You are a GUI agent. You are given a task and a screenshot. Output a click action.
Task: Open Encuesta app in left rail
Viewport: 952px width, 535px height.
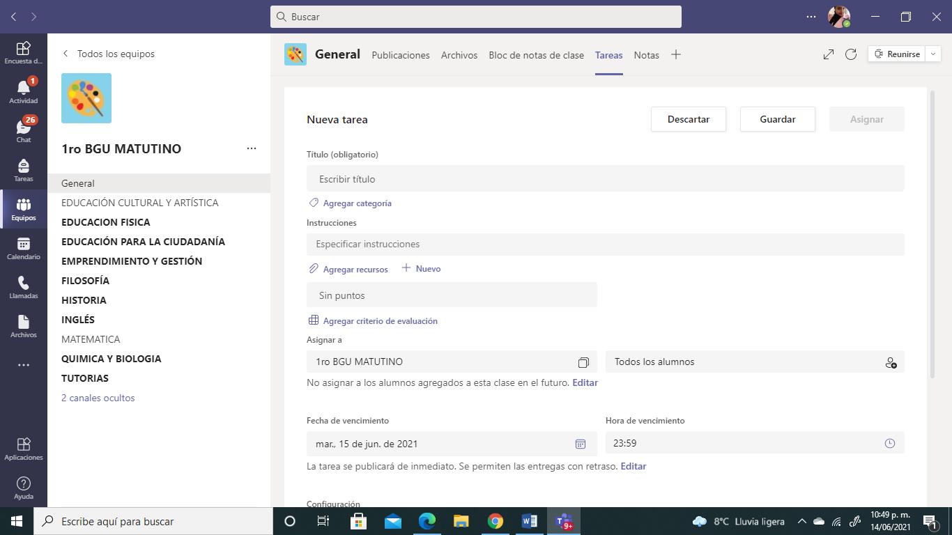pyautogui.click(x=23, y=52)
